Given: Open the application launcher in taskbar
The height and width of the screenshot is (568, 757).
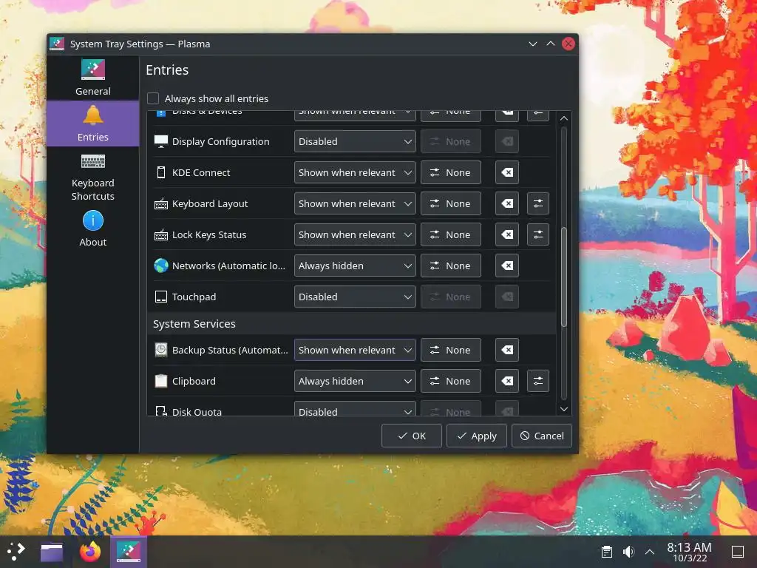Looking at the screenshot, I should pyautogui.click(x=16, y=551).
